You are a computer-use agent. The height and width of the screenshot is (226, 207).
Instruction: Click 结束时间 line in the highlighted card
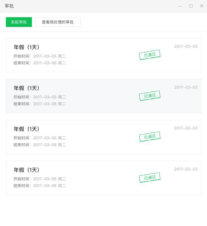pos(39,104)
